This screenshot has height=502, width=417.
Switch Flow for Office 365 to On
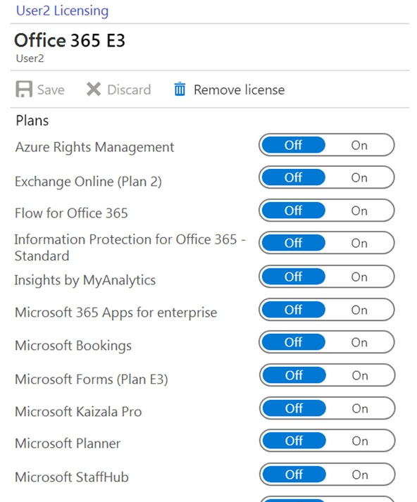point(359,211)
